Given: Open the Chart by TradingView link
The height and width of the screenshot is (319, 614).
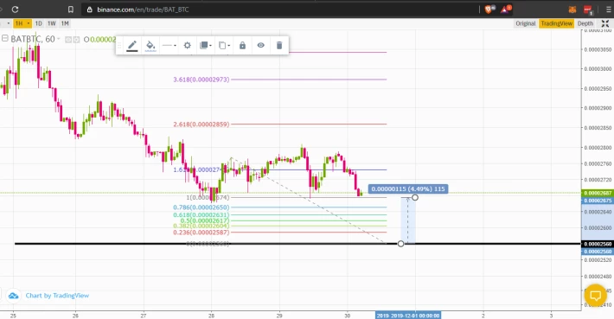Looking at the screenshot, I should (x=57, y=296).
